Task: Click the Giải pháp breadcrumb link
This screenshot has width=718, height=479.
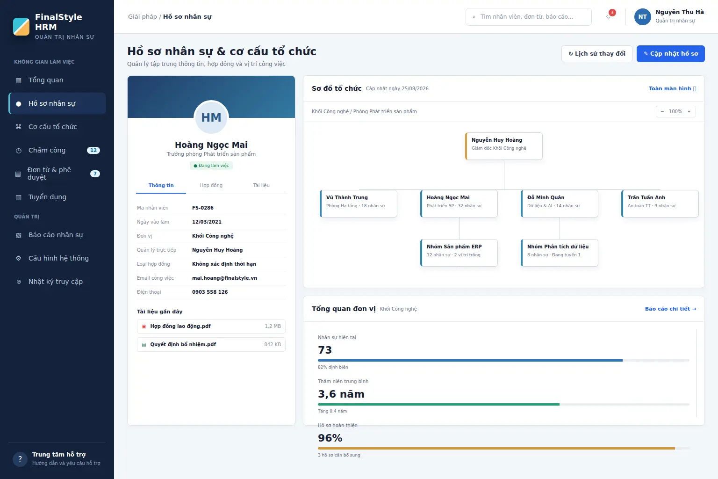Action: (x=143, y=17)
